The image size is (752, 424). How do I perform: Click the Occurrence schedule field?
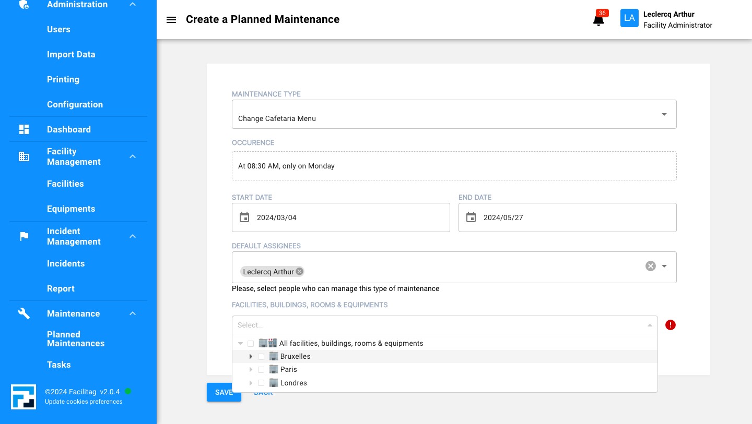454,166
